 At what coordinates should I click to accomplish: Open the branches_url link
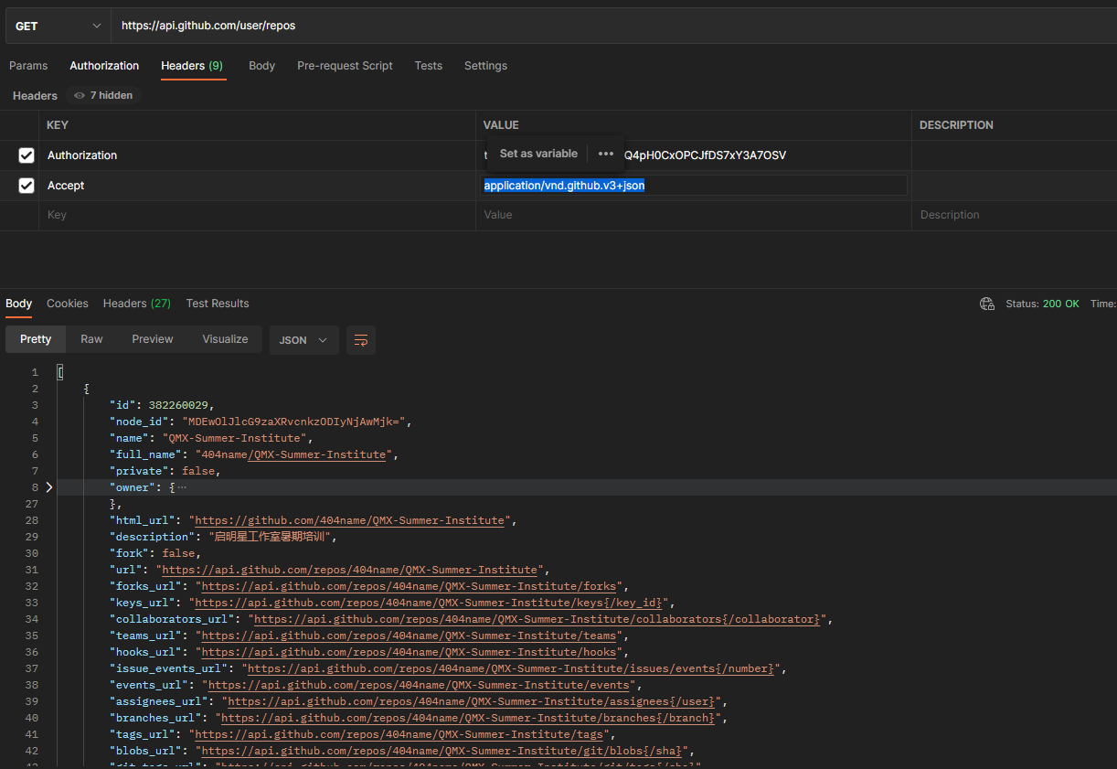(x=468, y=718)
